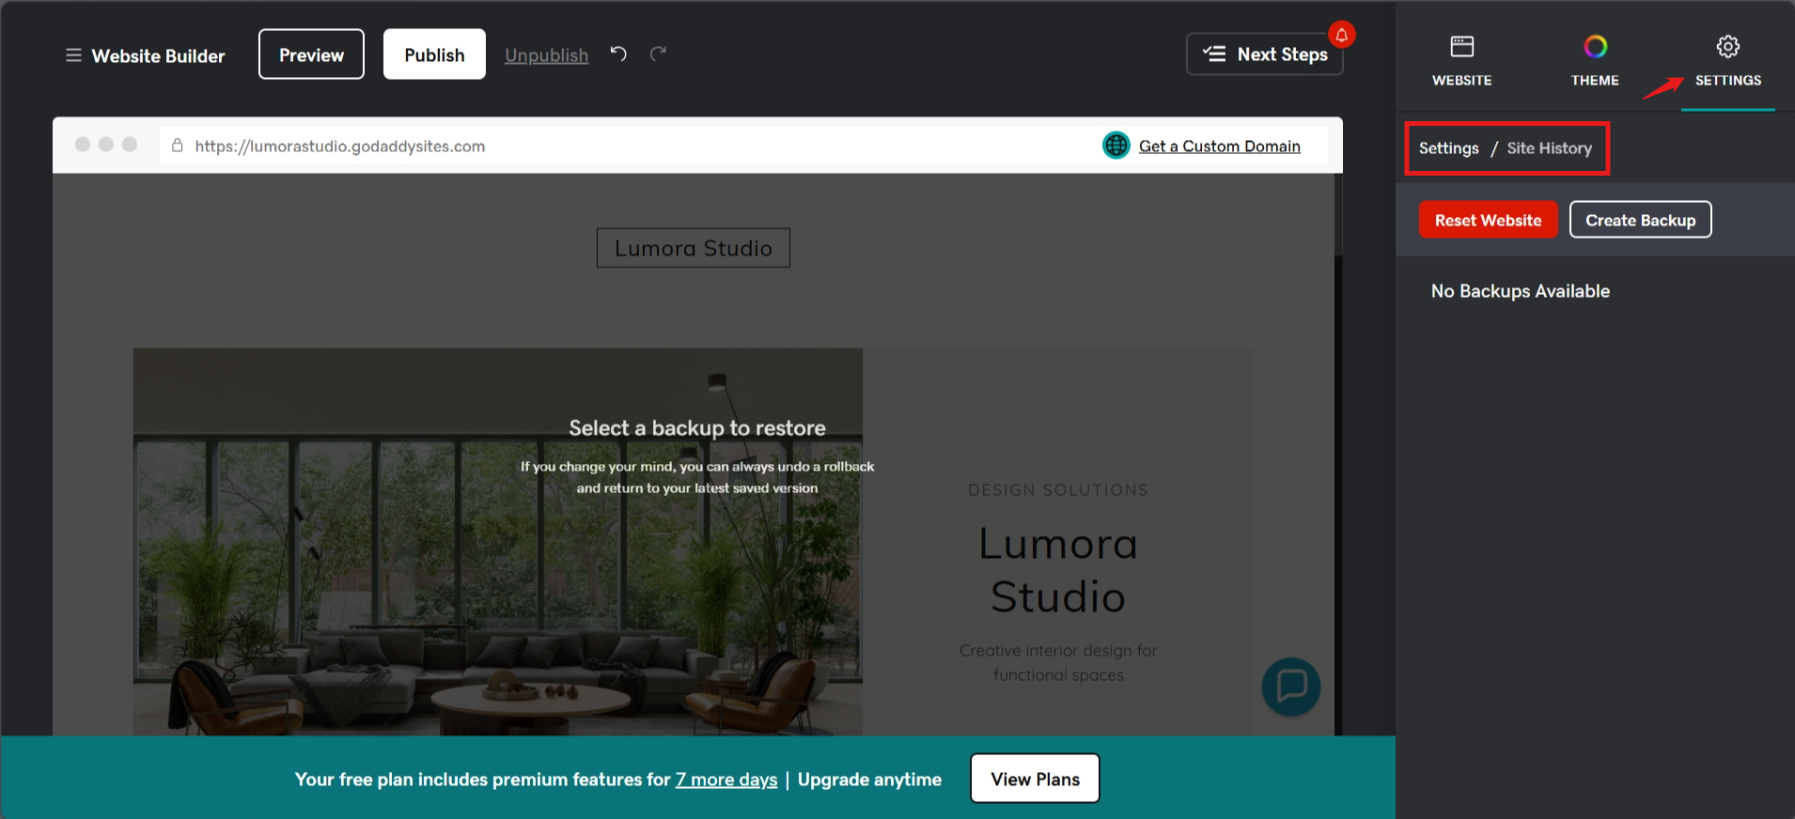Click Get a Custom Domain link
The height and width of the screenshot is (819, 1795).
1219,146
